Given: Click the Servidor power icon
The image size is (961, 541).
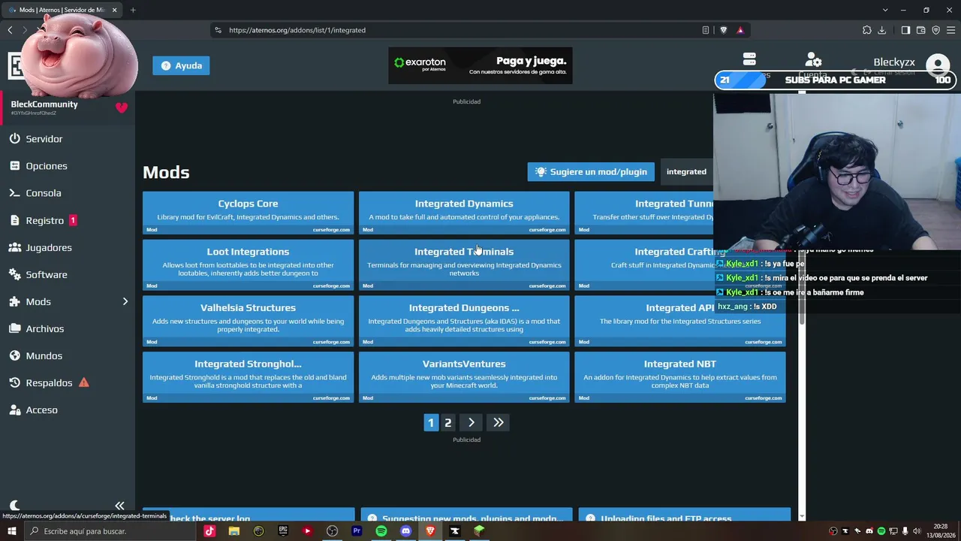Looking at the screenshot, I should (14, 139).
